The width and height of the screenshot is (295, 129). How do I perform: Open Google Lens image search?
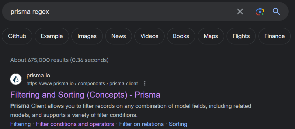click(260, 11)
